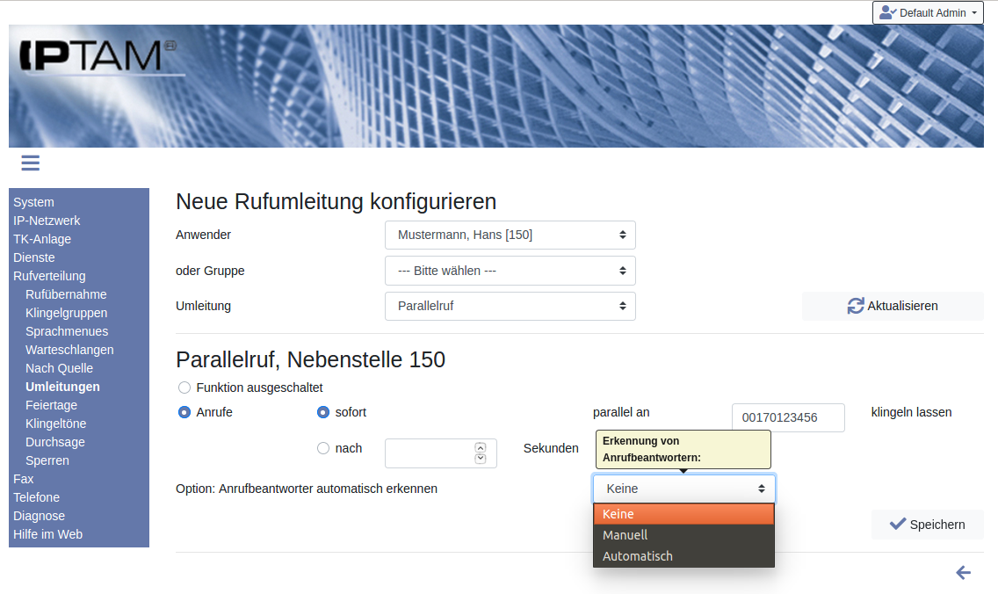
Task: Choose Manuell from the open list
Action: click(x=626, y=535)
